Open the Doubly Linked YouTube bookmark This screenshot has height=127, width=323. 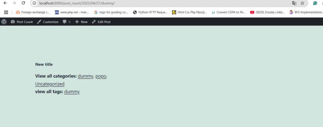tap(267, 12)
